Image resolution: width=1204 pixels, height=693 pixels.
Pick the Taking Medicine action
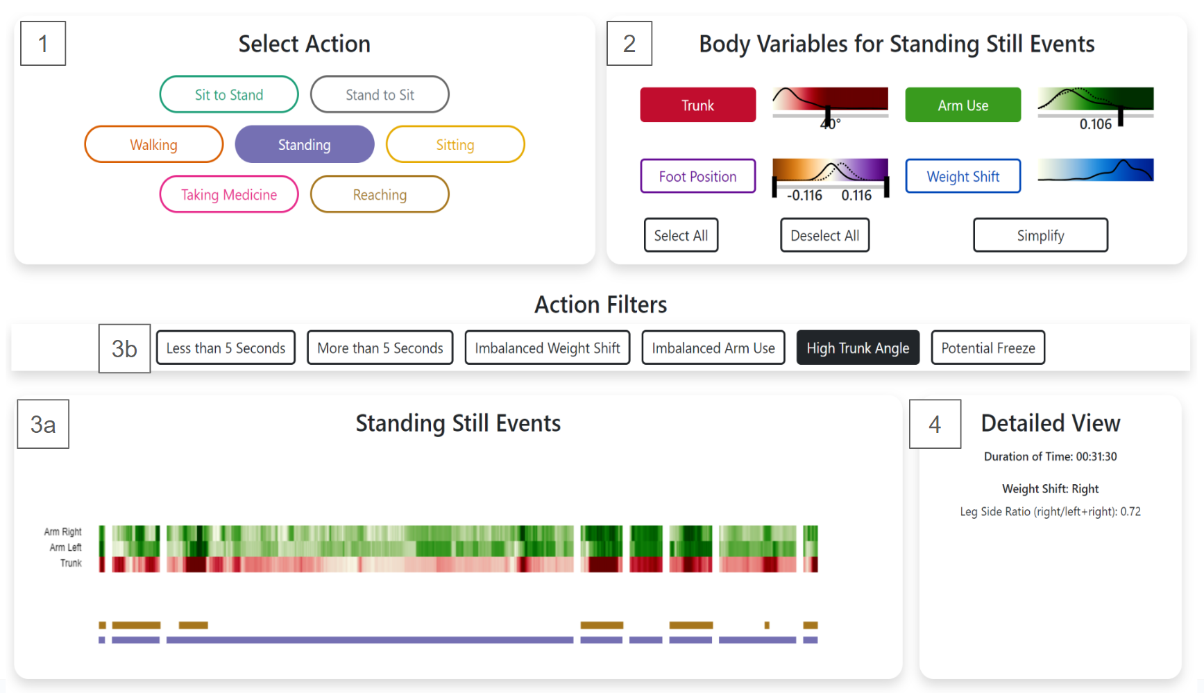click(x=229, y=194)
